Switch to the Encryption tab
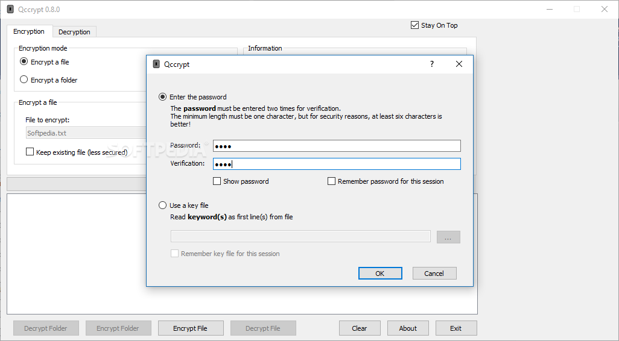Image resolution: width=619 pixels, height=341 pixels. 29,31
